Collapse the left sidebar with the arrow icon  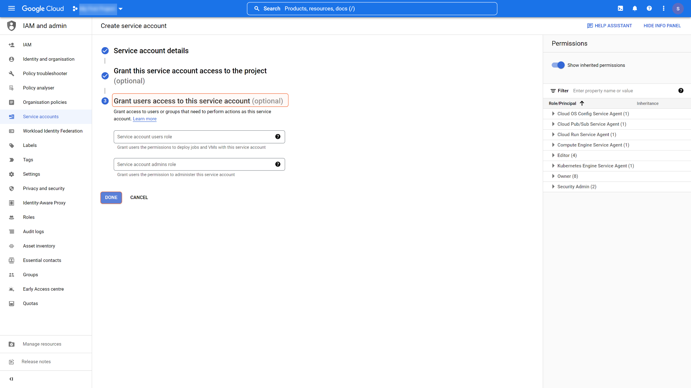[x=11, y=379]
